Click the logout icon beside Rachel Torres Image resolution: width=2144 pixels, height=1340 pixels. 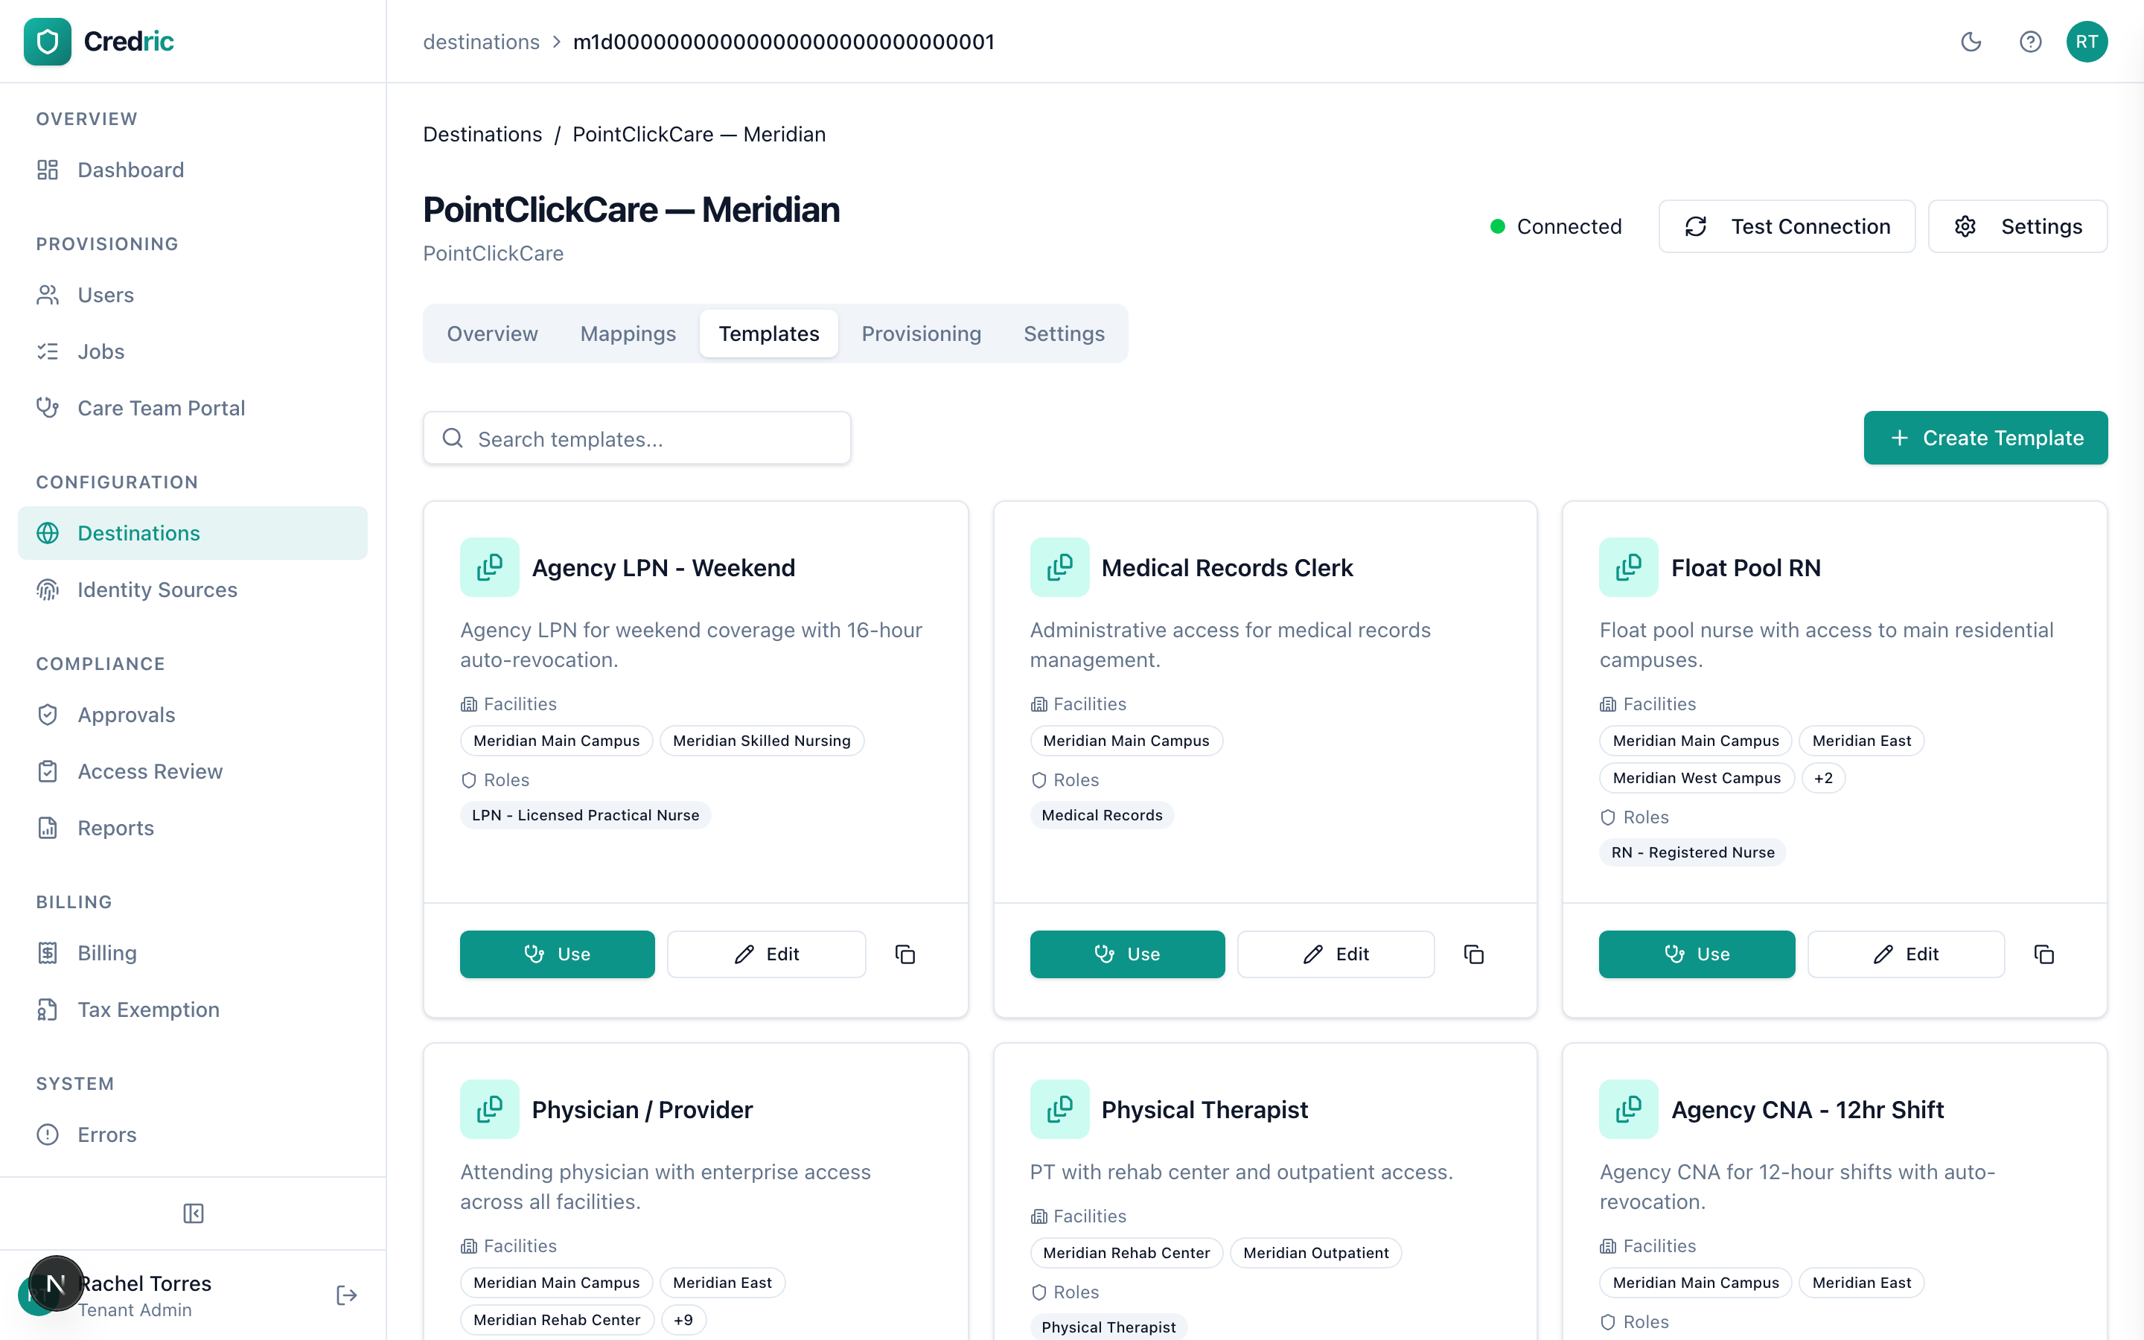point(346,1295)
